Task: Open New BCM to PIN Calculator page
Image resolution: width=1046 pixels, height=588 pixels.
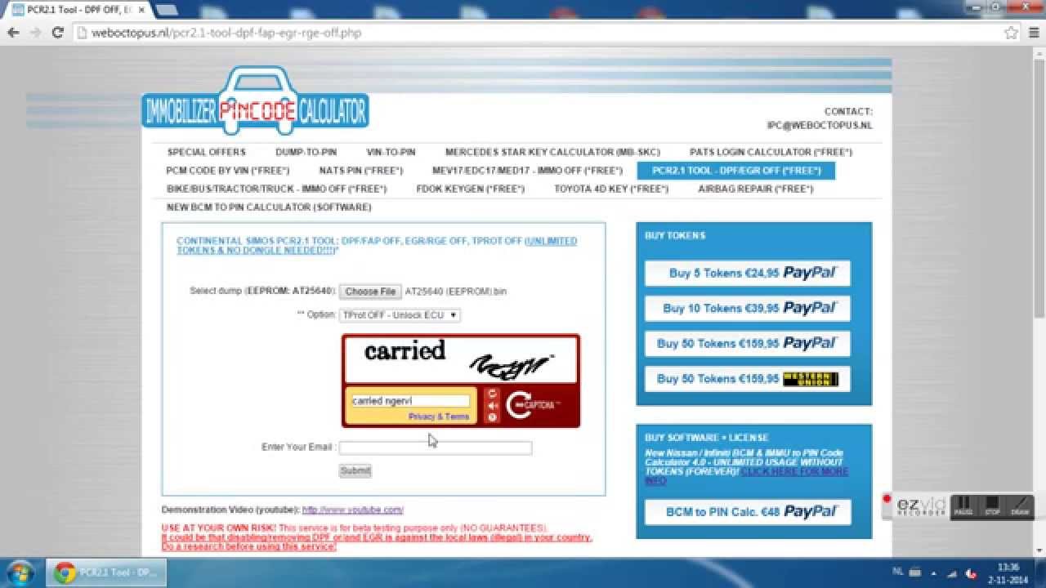Action: pyautogui.click(x=269, y=207)
